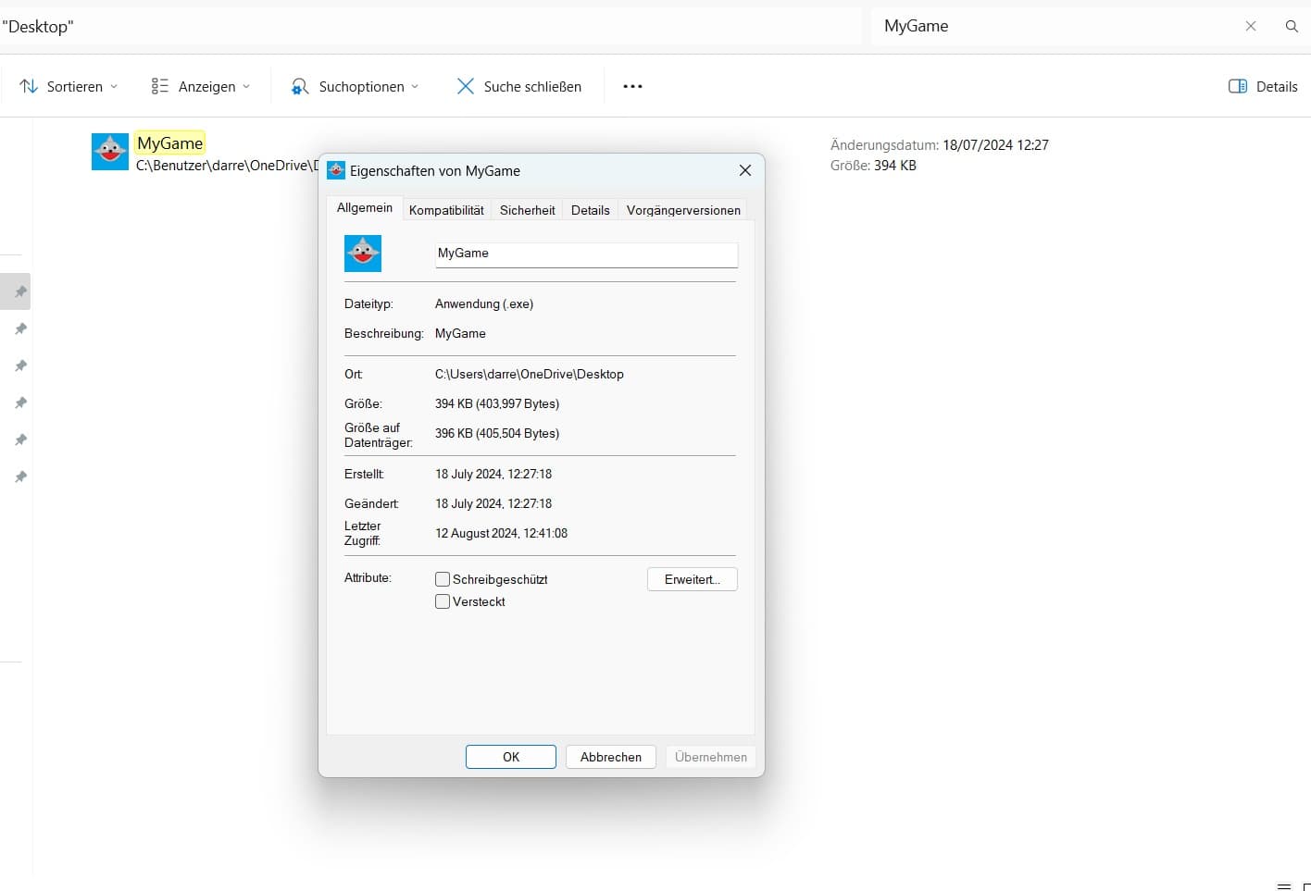The width and height of the screenshot is (1311, 891).
Task: Switch to the Kompatibilität tab
Action: pos(446,210)
